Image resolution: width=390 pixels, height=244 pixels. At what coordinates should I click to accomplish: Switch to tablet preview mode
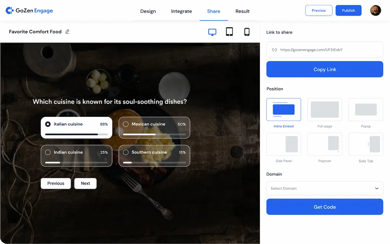click(229, 32)
